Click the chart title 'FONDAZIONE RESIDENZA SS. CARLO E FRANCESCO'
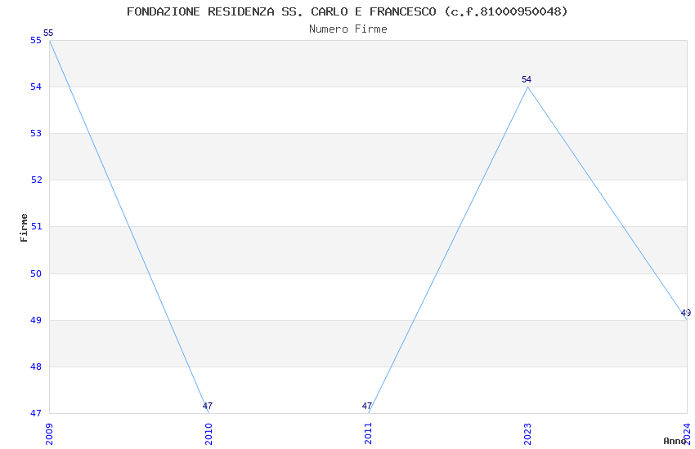 [x=281, y=11]
